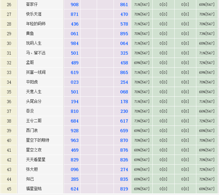Click 73%[547] in 王令二哥 row
219x195 pixels.
141,121
